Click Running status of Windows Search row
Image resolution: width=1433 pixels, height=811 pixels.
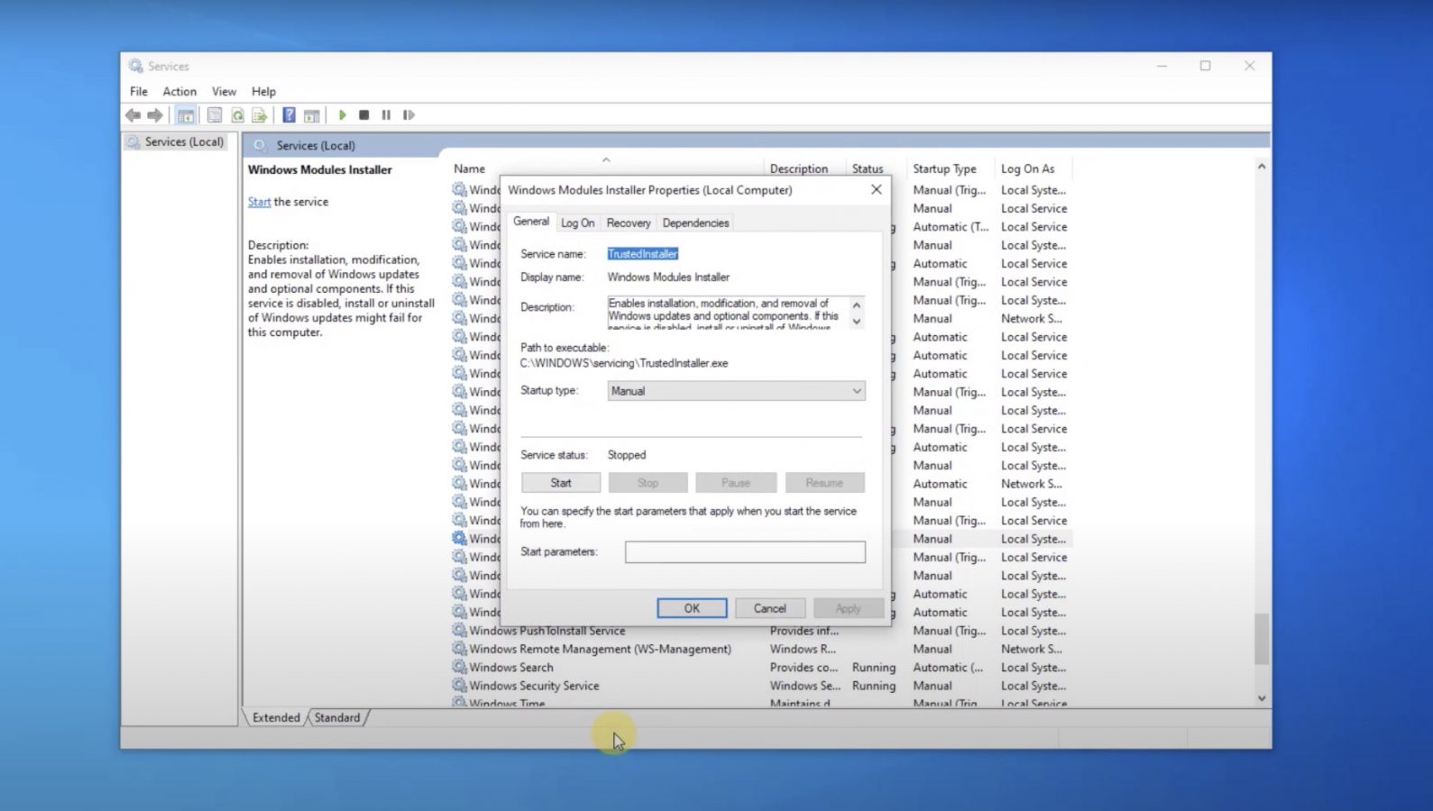click(874, 668)
